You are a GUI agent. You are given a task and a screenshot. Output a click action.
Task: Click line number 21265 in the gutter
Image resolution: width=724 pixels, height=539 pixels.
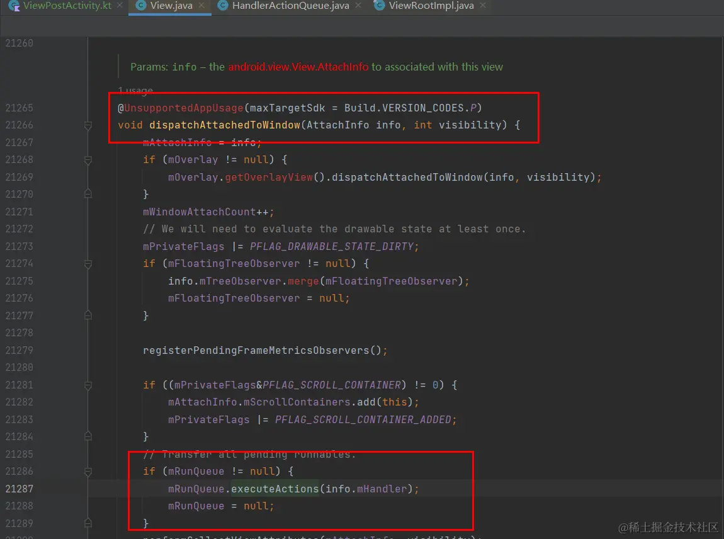tap(19, 108)
